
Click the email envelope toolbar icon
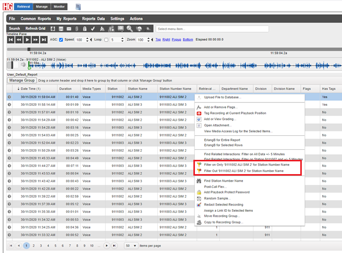point(69,29)
